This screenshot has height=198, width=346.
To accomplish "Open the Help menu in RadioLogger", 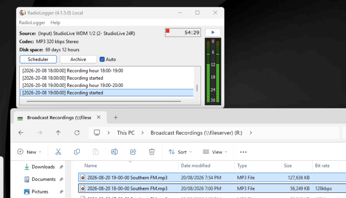I will 55,23.
